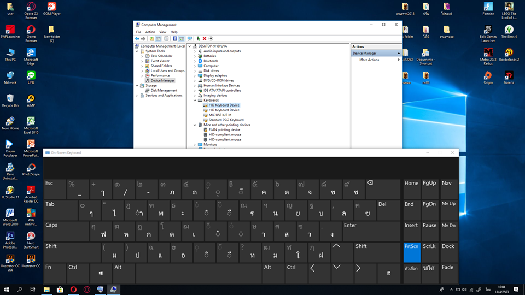Click the Tab key on On-Screen Keyboard
This screenshot has height=295, width=525.
[61, 210]
